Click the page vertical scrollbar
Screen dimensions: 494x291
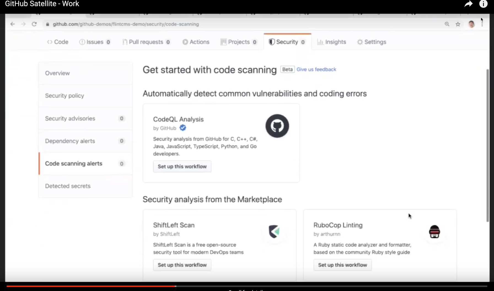pyautogui.click(x=488, y=145)
